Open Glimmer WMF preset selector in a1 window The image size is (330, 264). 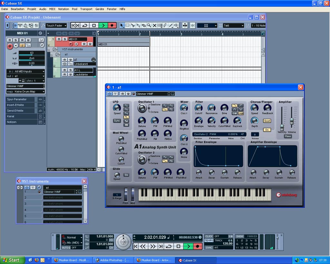(x=153, y=94)
